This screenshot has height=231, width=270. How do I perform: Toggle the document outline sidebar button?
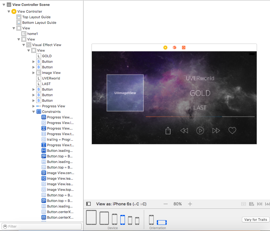click(x=88, y=204)
